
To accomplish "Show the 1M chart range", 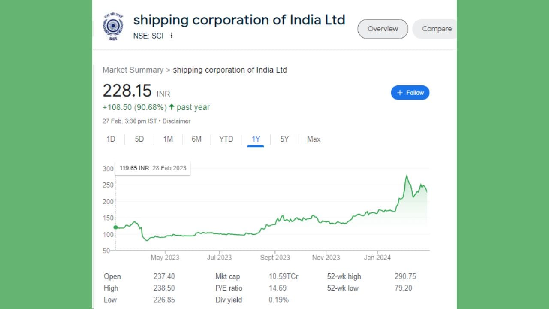I will point(168,139).
